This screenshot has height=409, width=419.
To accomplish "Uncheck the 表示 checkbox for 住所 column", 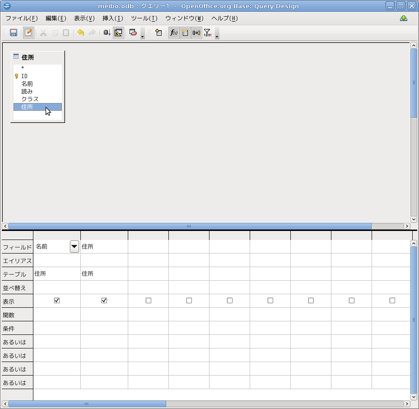I will pyautogui.click(x=104, y=301).
